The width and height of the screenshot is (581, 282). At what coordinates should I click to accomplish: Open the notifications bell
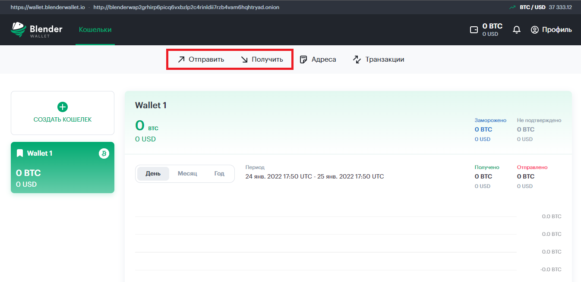[516, 30]
